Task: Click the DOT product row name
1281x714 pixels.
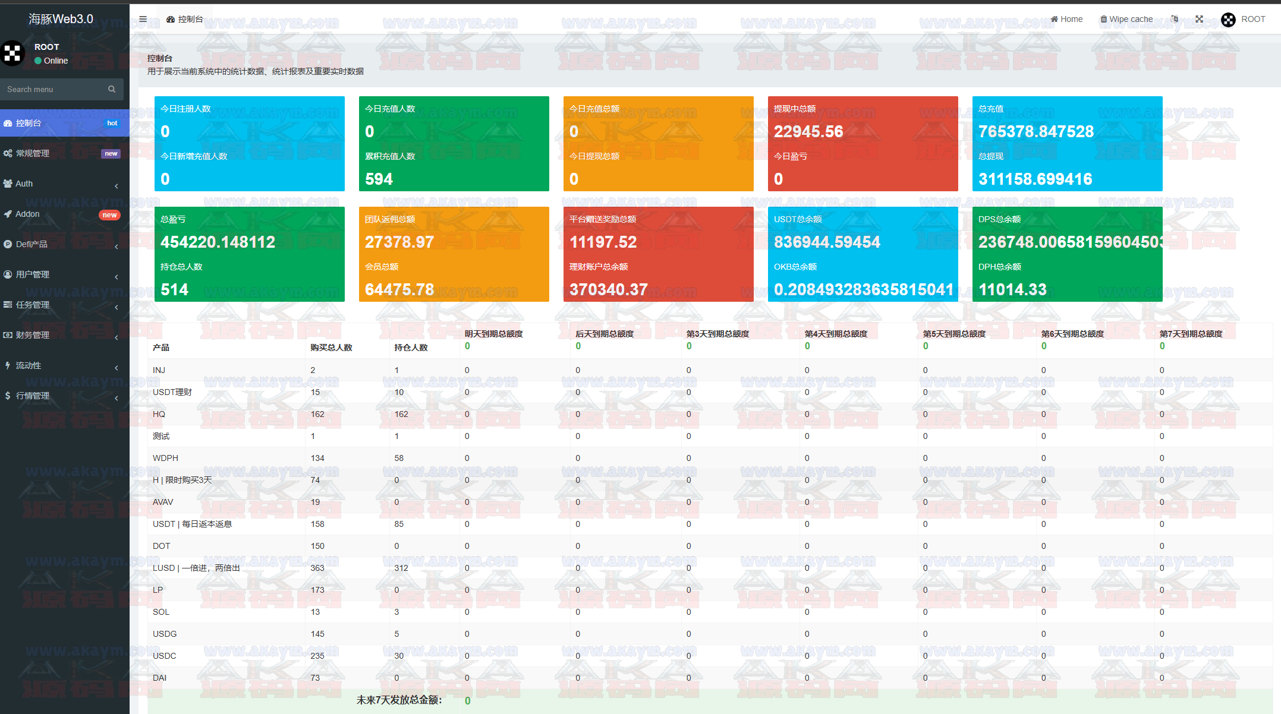Action: pos(161,546)
